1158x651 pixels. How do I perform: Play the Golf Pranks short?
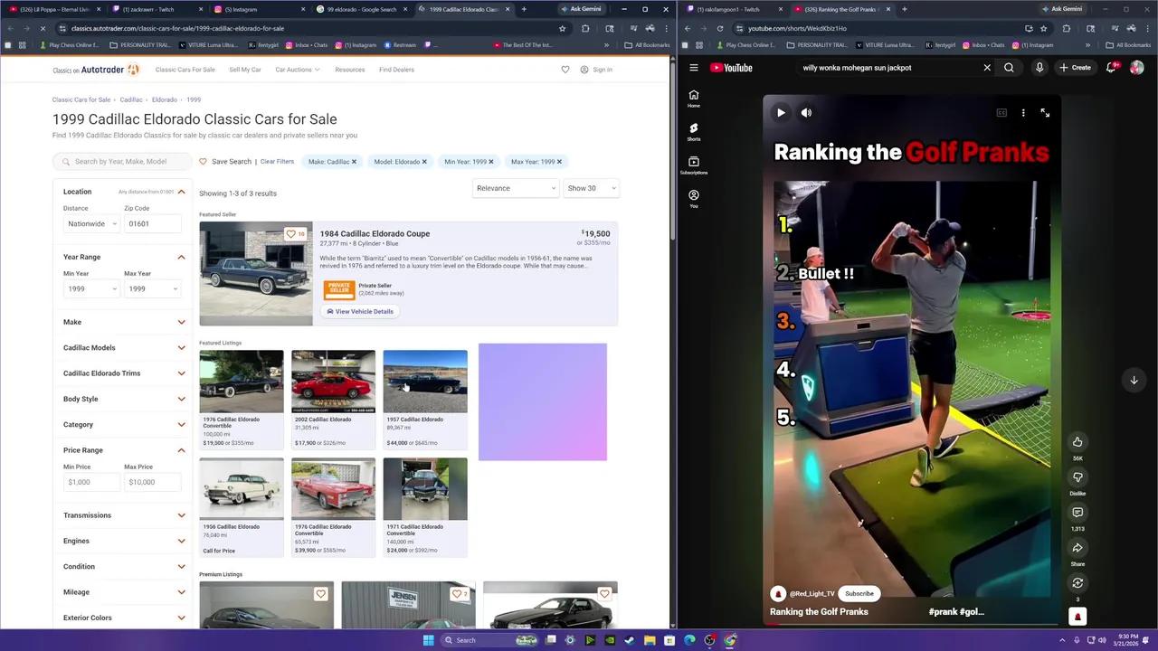click(x=781, y=113)
